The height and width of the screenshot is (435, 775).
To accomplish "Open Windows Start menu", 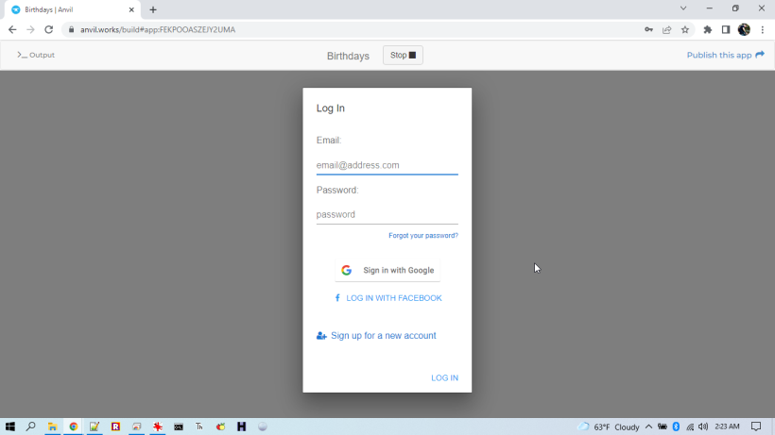I will [x=10, y=427].
